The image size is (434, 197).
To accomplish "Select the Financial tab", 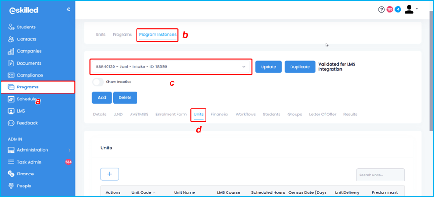I will point(219,115).
